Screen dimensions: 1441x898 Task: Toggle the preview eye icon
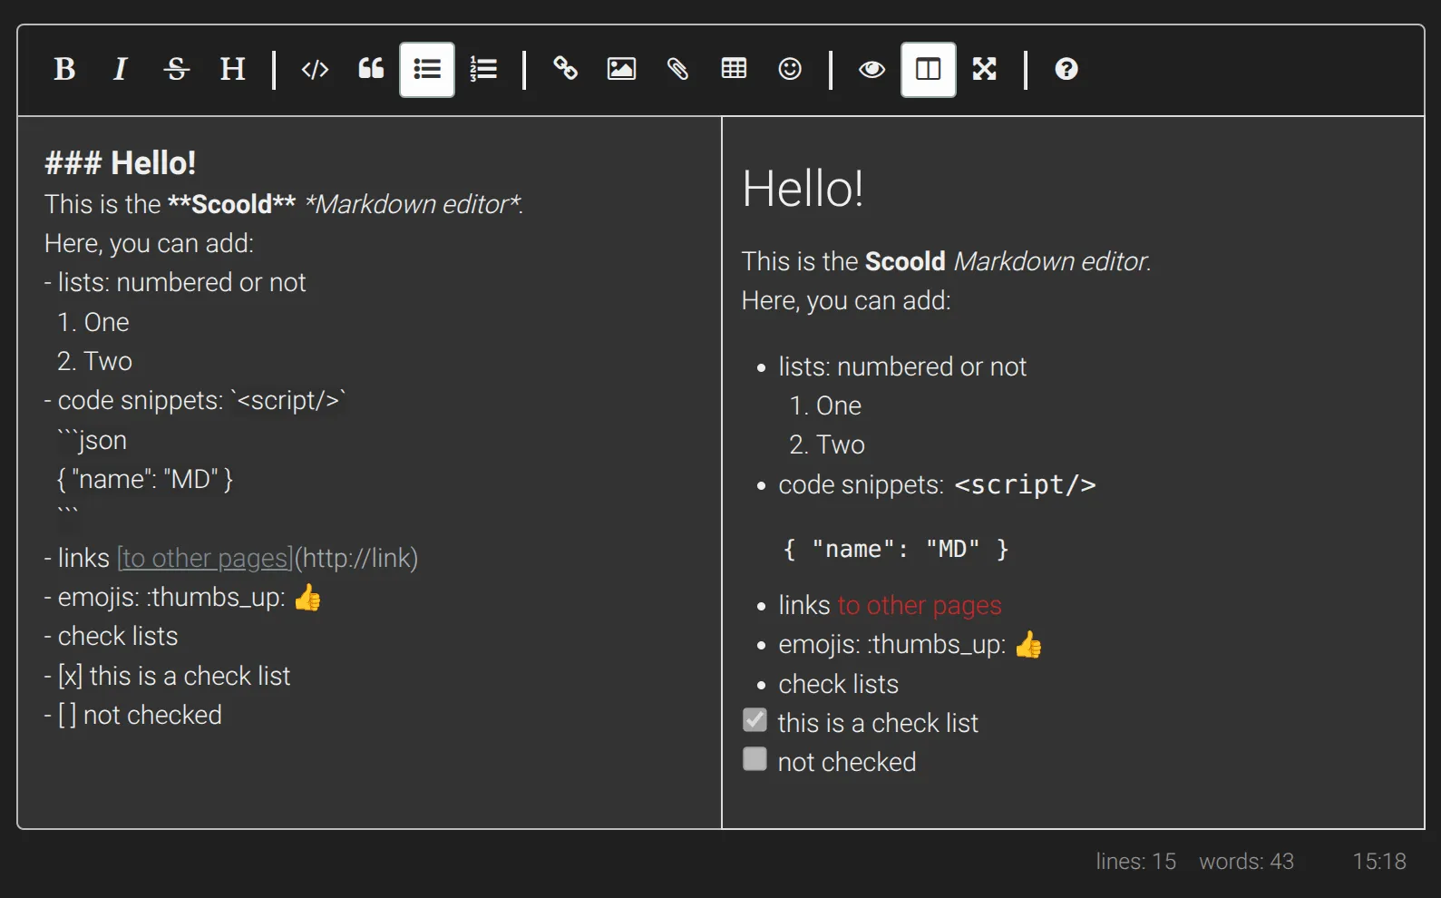[871, 69]
